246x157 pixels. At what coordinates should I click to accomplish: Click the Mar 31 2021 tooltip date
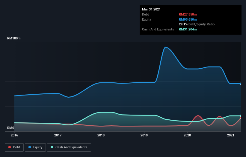(x=151, y=9)
